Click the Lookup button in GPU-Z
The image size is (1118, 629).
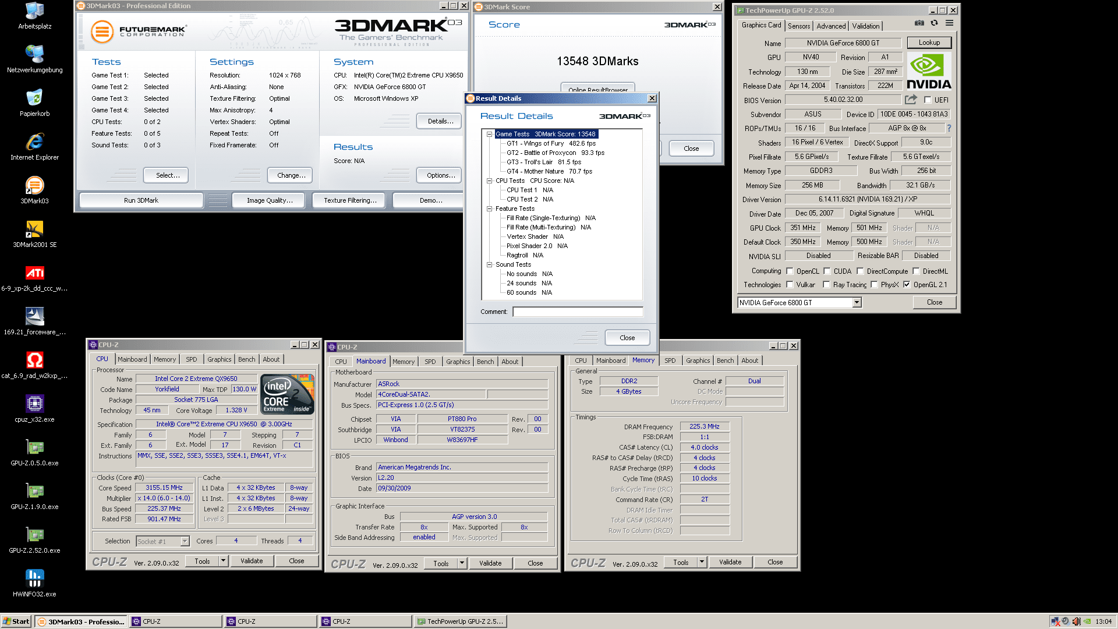click(929, 43)
